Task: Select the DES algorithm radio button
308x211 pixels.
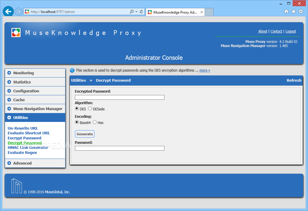Action: [x=77, y=109]
